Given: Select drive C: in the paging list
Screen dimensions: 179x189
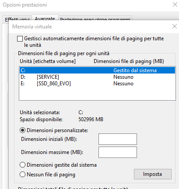Looking at the screenshot, I should (x=97, y=70).
